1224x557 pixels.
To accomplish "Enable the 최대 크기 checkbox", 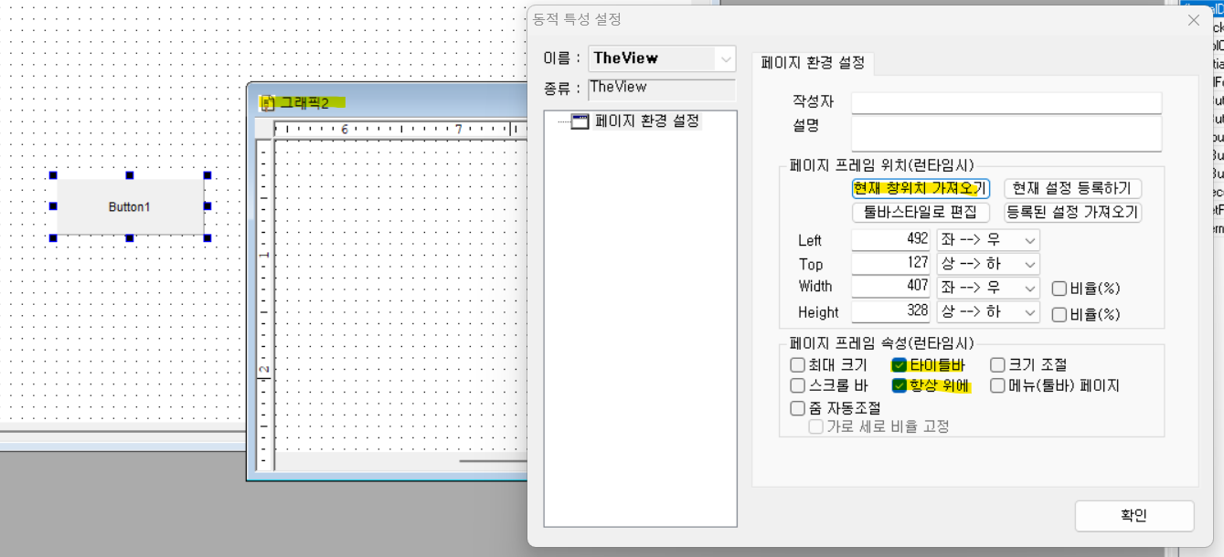I will pos(798,365).
